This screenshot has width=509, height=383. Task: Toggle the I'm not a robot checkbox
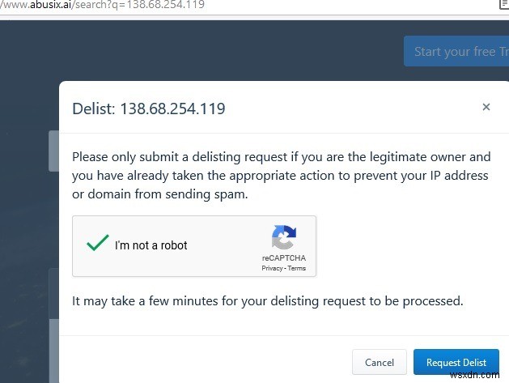[98, 244]
